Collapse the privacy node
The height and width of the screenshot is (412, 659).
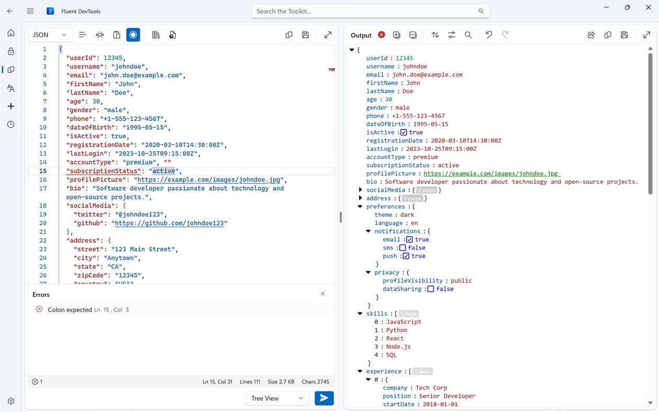[368, 272]
